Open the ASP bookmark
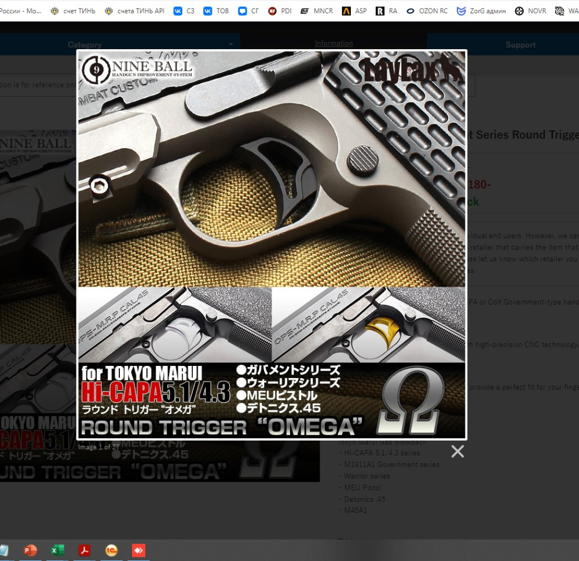Screen dimensions: 579x561 pyautogui.click(x=354, y=11)
